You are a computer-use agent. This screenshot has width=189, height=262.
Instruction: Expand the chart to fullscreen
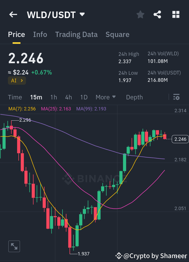[14, 246]
